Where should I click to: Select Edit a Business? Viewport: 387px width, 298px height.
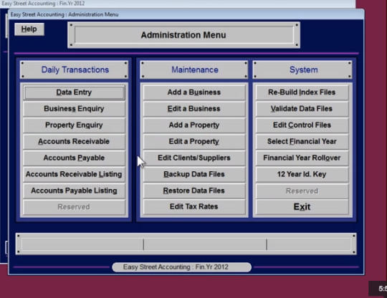(194, 109)
